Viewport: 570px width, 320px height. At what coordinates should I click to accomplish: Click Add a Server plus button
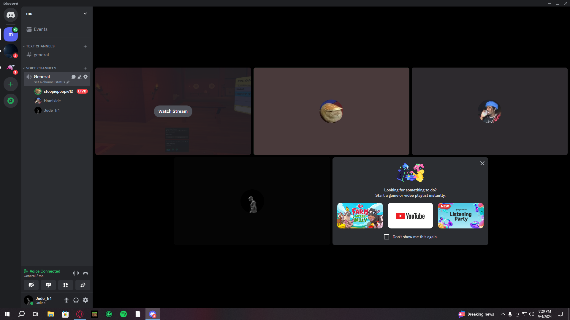pos(11,84)
